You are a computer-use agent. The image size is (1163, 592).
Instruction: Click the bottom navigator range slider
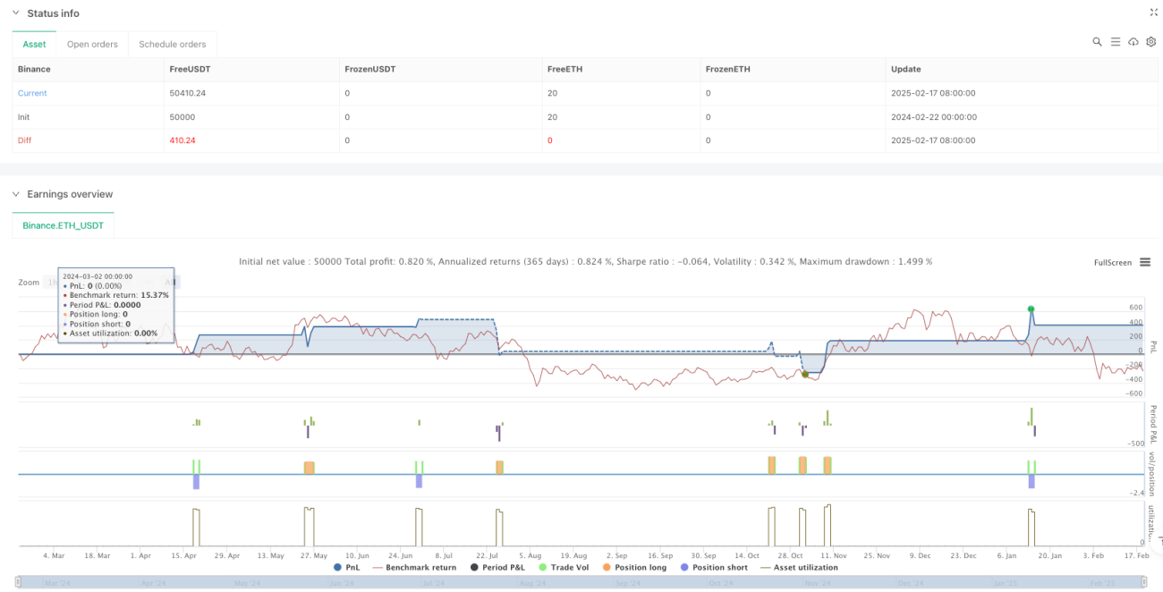coord(581,583)
